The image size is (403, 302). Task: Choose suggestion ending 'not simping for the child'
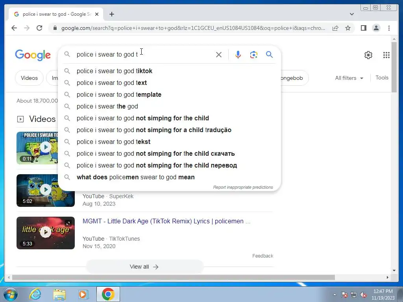170,118
